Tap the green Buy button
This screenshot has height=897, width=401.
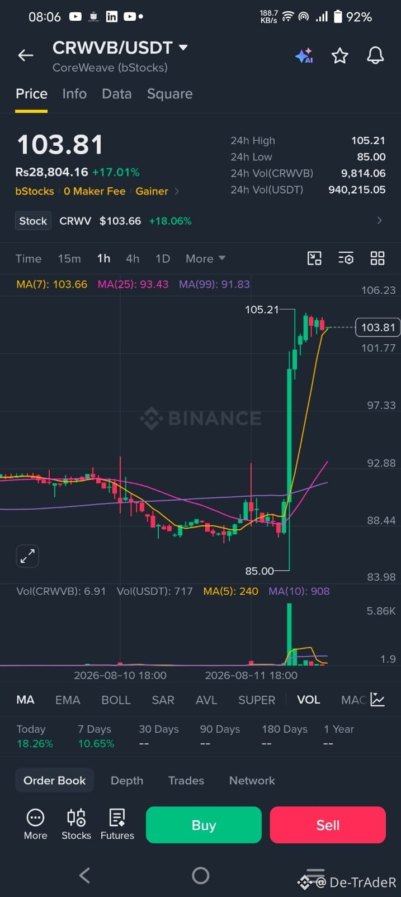pyautogui.click(x=204, y=825)
